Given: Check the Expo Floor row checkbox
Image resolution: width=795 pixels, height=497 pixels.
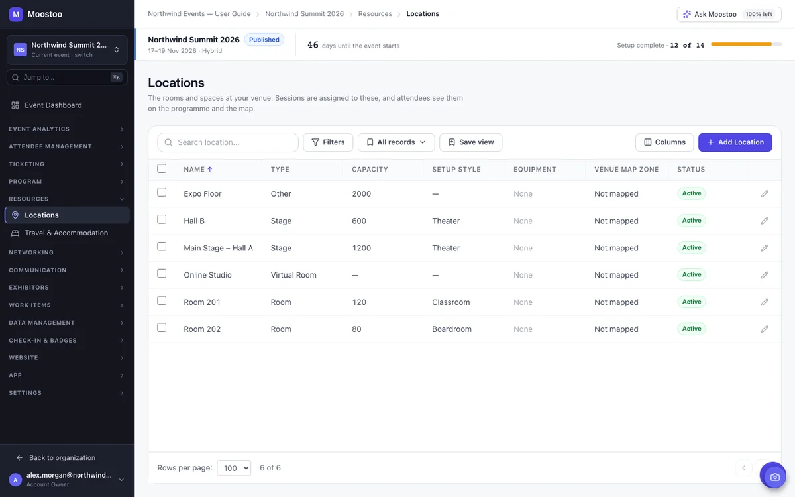Looking at the screenshot, I should 162,192.
